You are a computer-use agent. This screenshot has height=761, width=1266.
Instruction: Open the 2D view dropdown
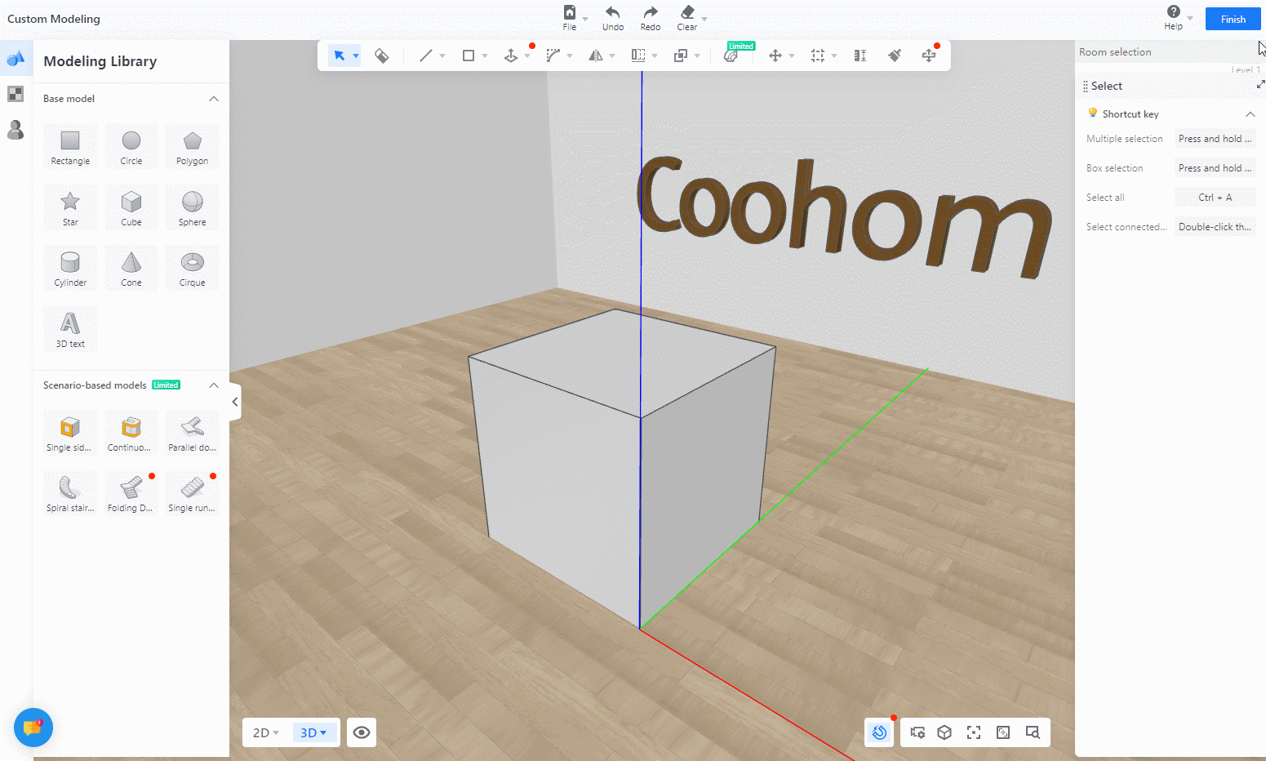click(266, 732)
